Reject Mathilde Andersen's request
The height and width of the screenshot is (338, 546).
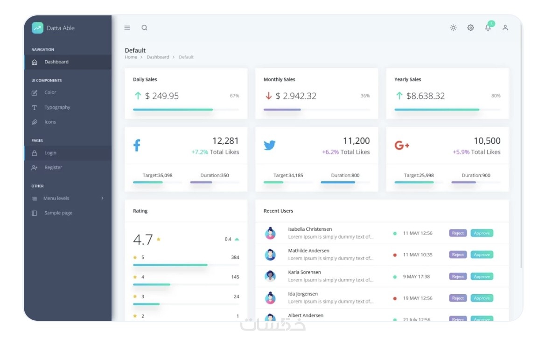[458, 255]
